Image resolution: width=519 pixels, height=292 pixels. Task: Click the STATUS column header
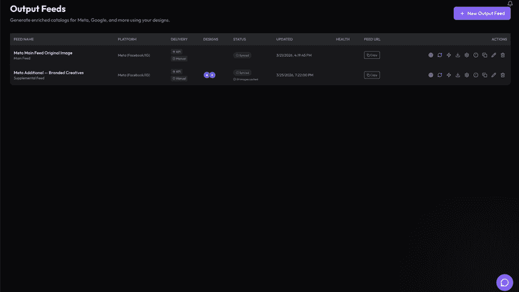point(239,39)
